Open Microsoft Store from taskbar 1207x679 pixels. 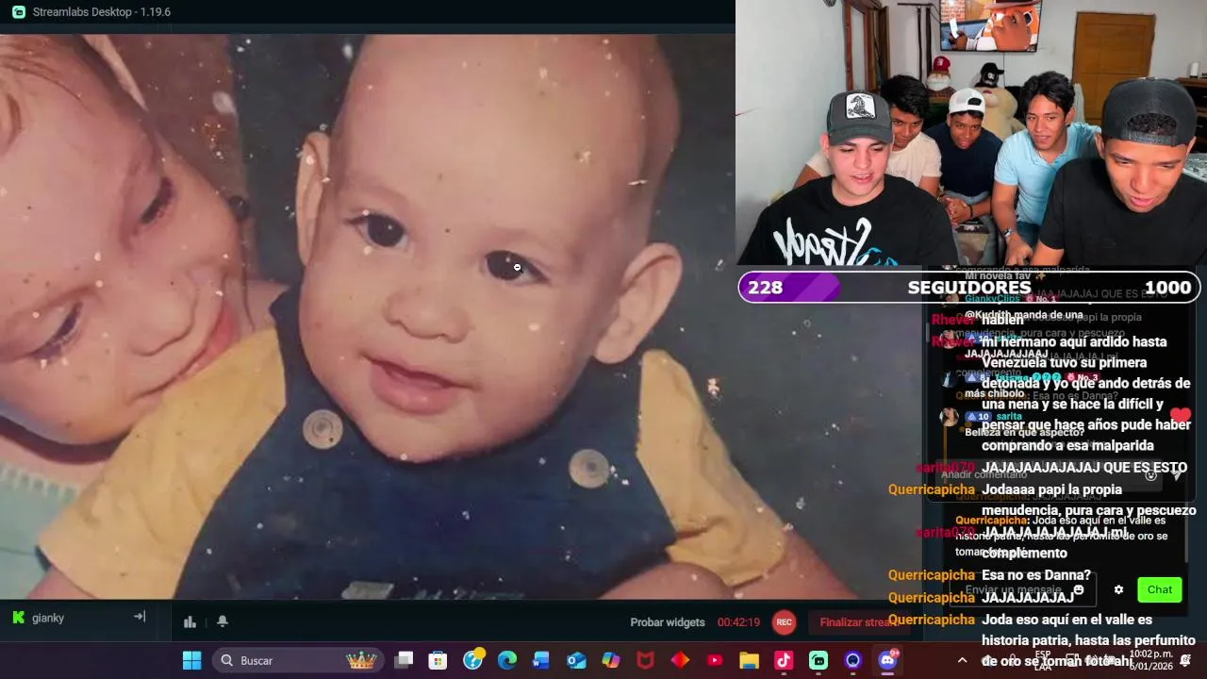438,660
